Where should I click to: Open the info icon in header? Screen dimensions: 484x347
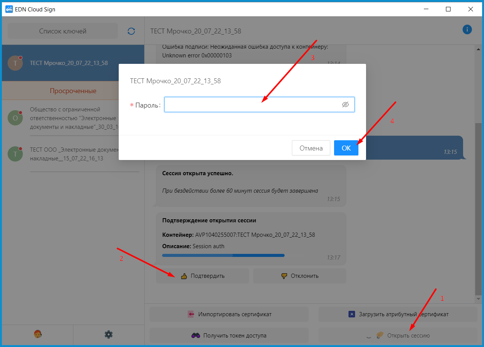click(467, 30)
